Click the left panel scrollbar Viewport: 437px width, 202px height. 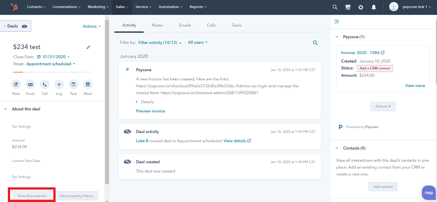107,102
